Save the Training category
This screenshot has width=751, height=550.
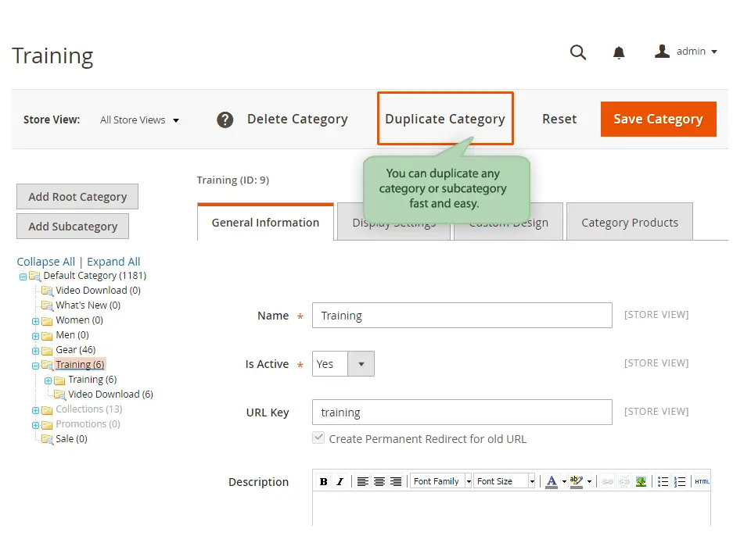pos(658,119)
